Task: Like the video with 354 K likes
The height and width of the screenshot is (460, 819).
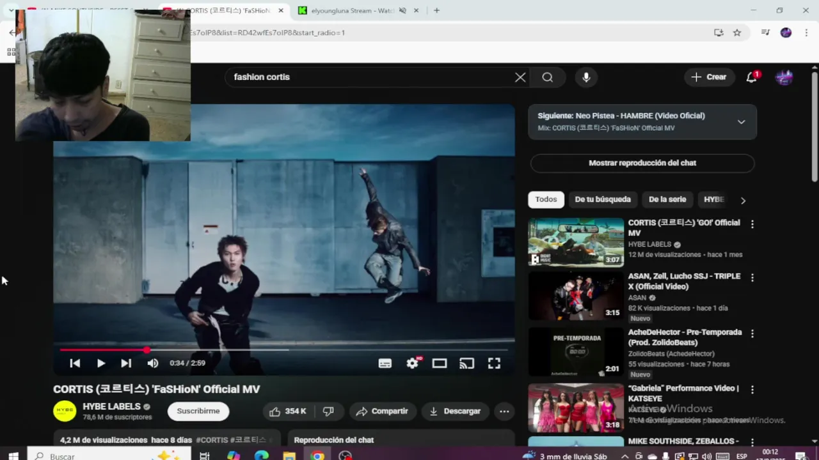Action: pos(288,411)
